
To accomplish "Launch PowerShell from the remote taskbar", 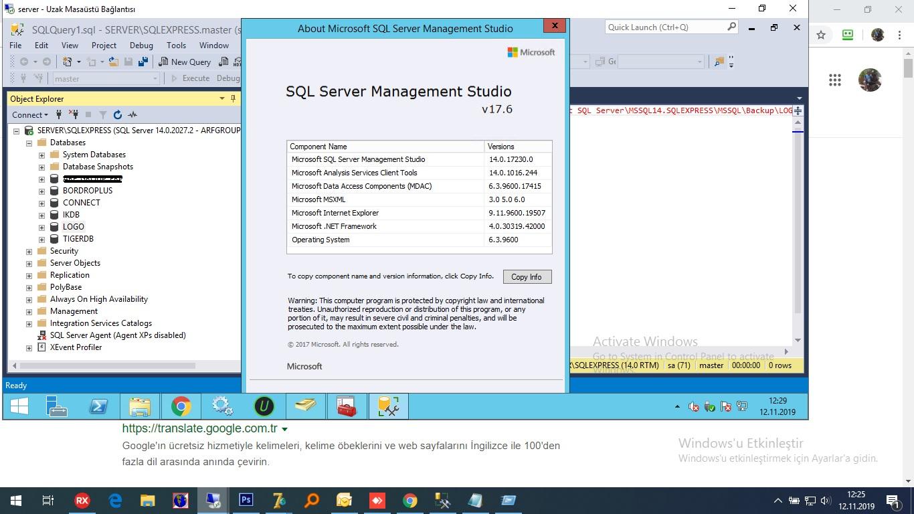I will pyautogui.click(x=98, y=406).
